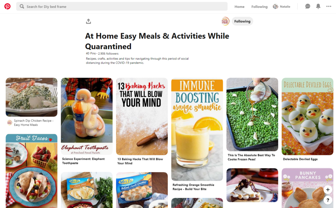Click the share board upload icon
Viewport: 336px width, 208px height.
[88, 21]
